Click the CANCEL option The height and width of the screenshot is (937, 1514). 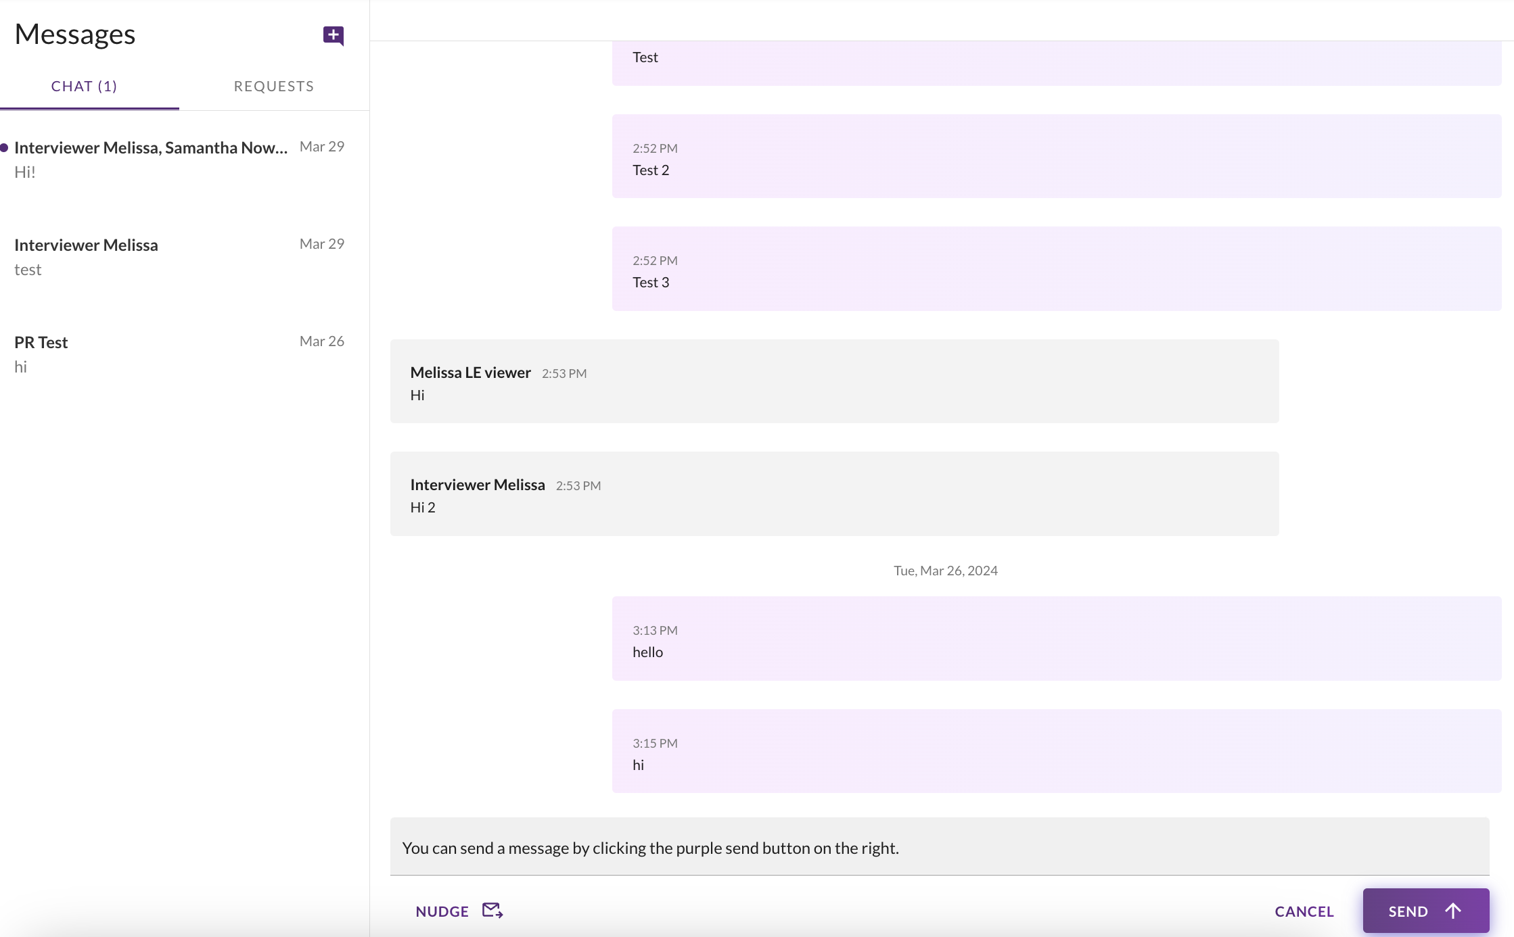click(x=1304, y=911)
